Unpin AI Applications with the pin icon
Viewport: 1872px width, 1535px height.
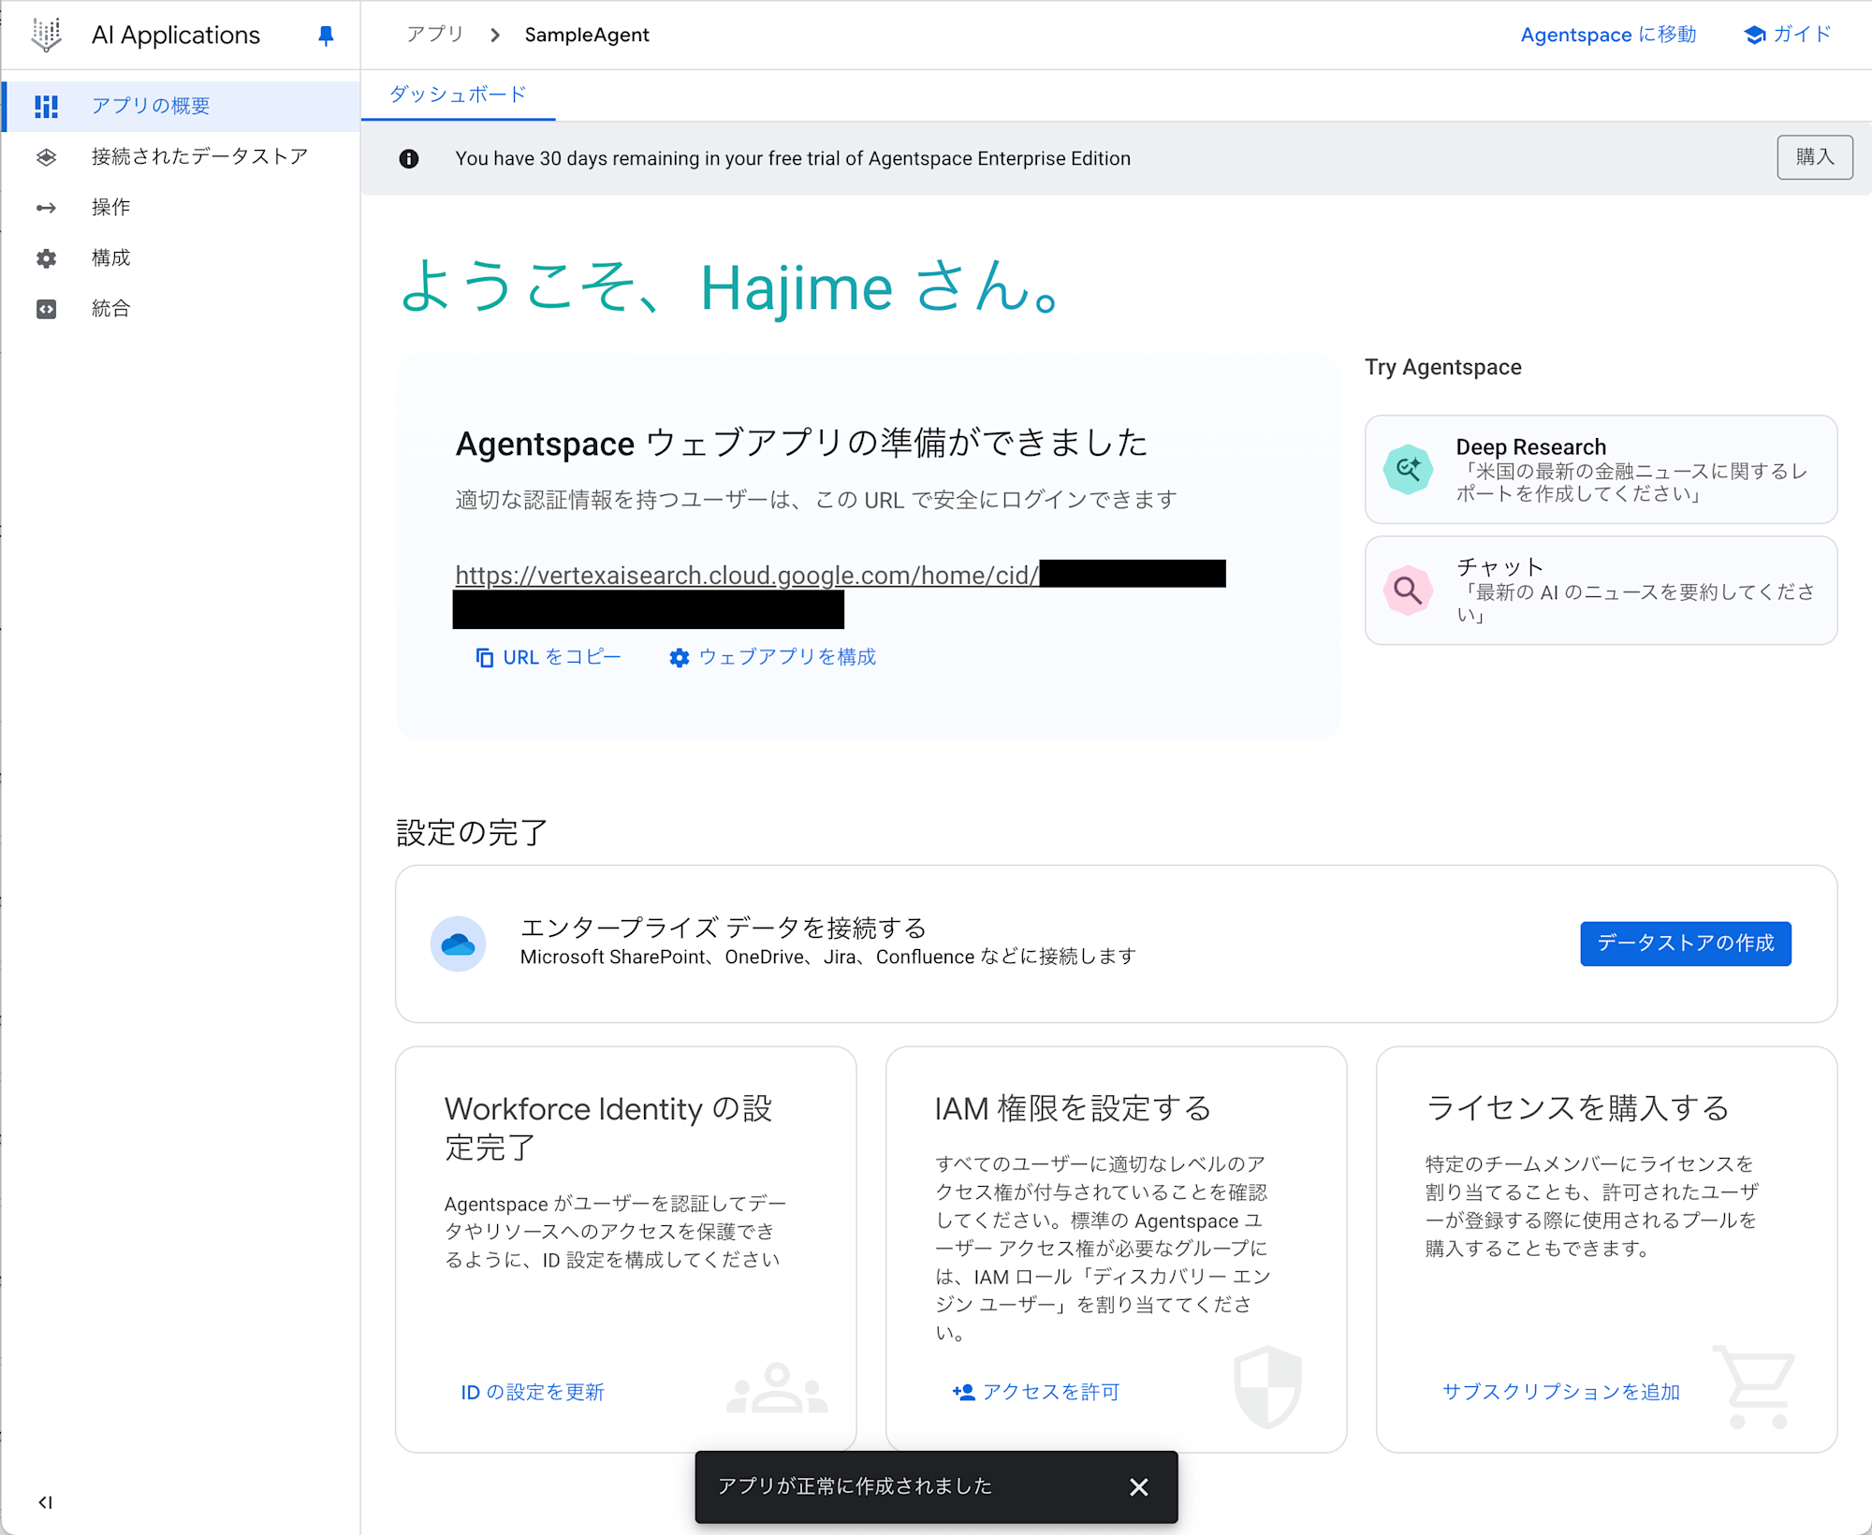326,36
